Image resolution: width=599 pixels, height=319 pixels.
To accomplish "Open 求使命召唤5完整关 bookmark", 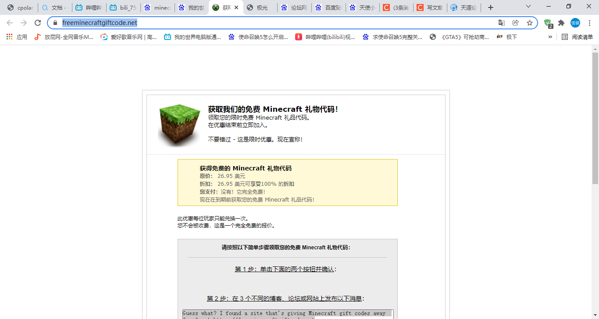I will click(392, 37).
